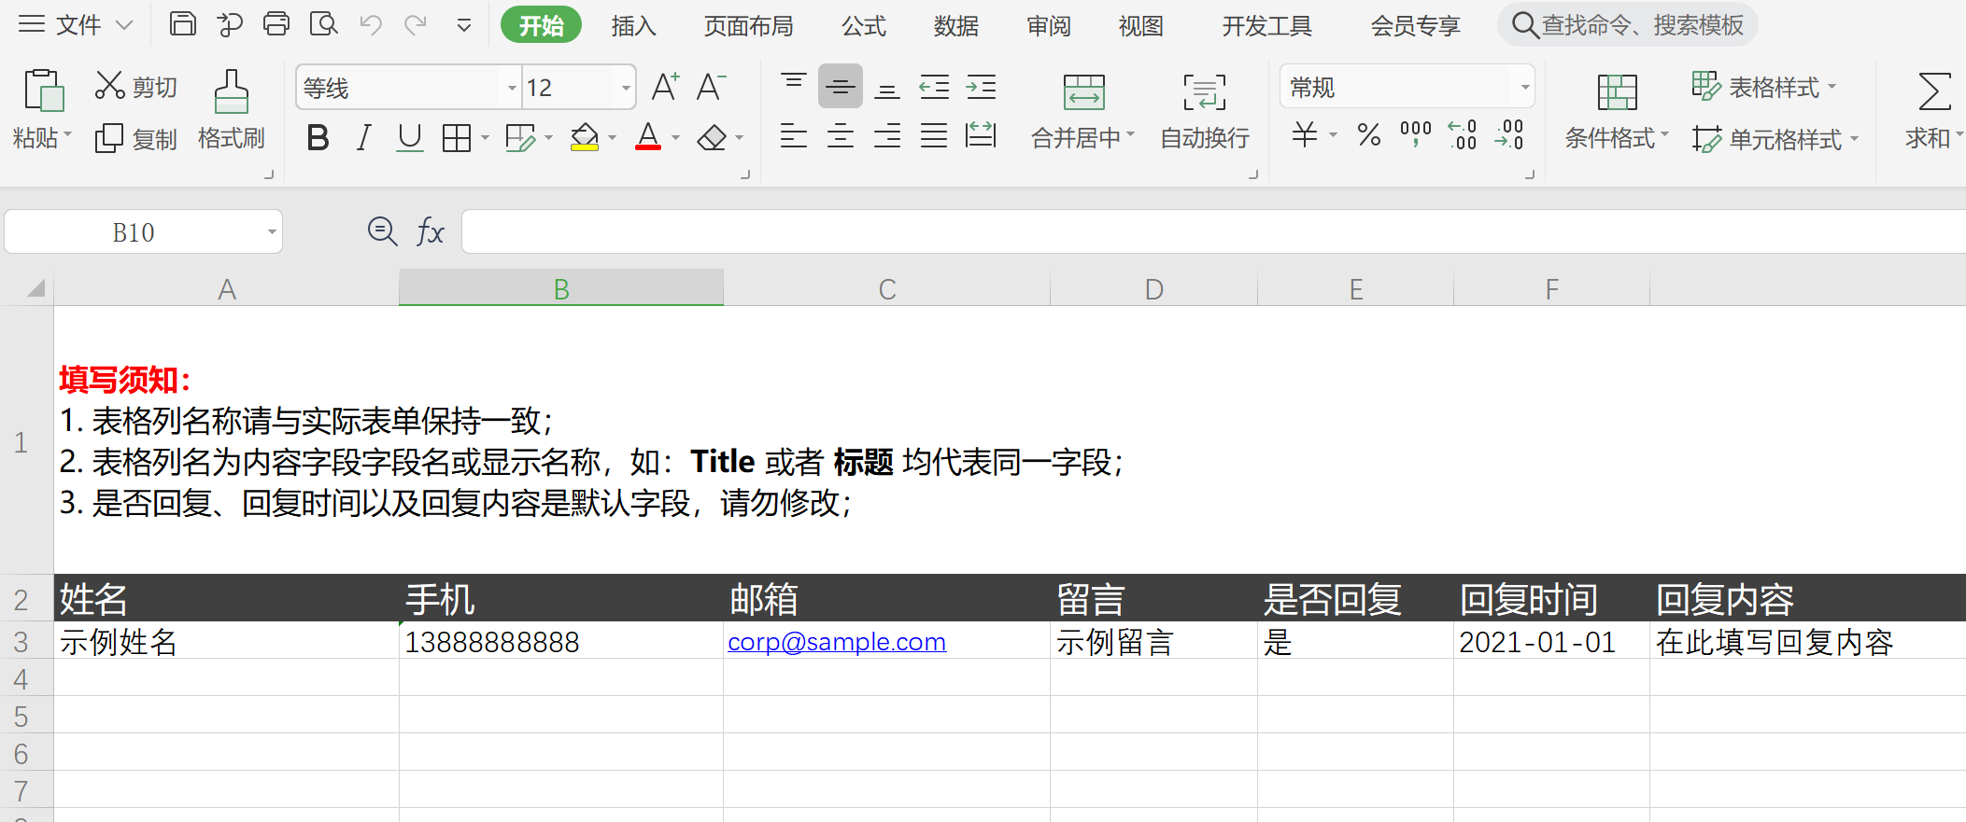The width and height of the screenshot is (1966, 822).
Task: Click the Conditional Formatting (条件格式) icon
Action: pos(1617,91)
